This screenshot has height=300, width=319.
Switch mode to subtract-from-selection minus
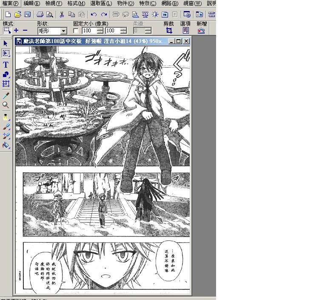coord(25,31)
